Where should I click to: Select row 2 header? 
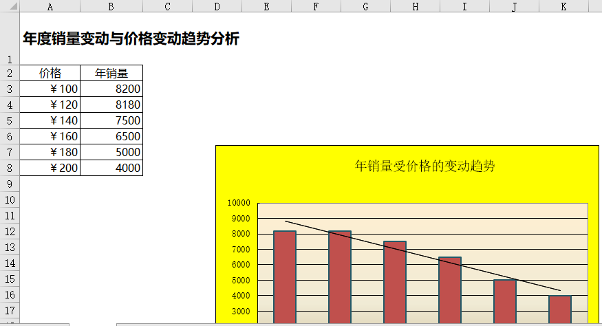click(x=10, y=73)
